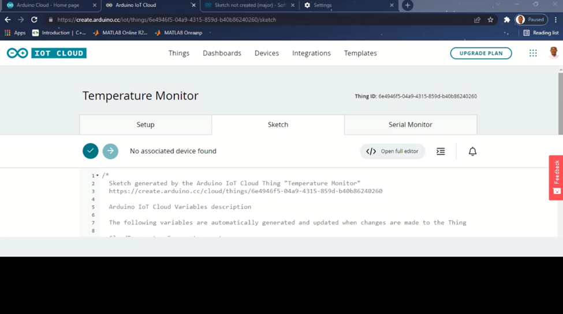
Task: Click the Verify checkmark button
Action: [91, 151]
